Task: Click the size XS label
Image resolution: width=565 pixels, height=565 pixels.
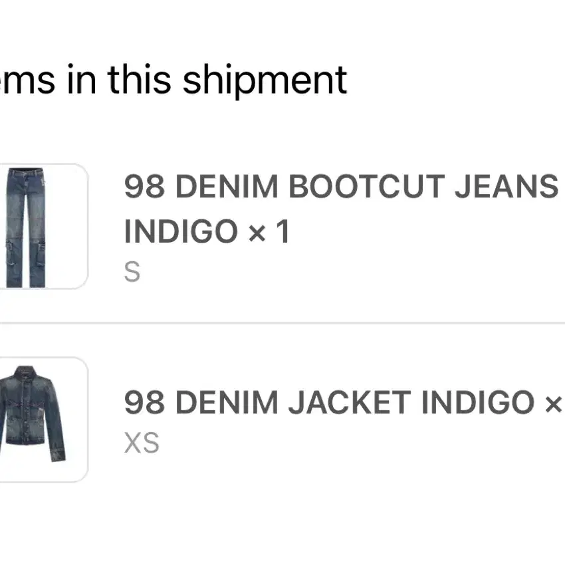Action: [142, 443]
